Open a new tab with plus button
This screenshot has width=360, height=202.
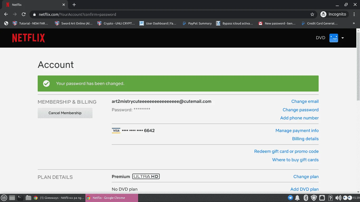[x=74, y=5]
